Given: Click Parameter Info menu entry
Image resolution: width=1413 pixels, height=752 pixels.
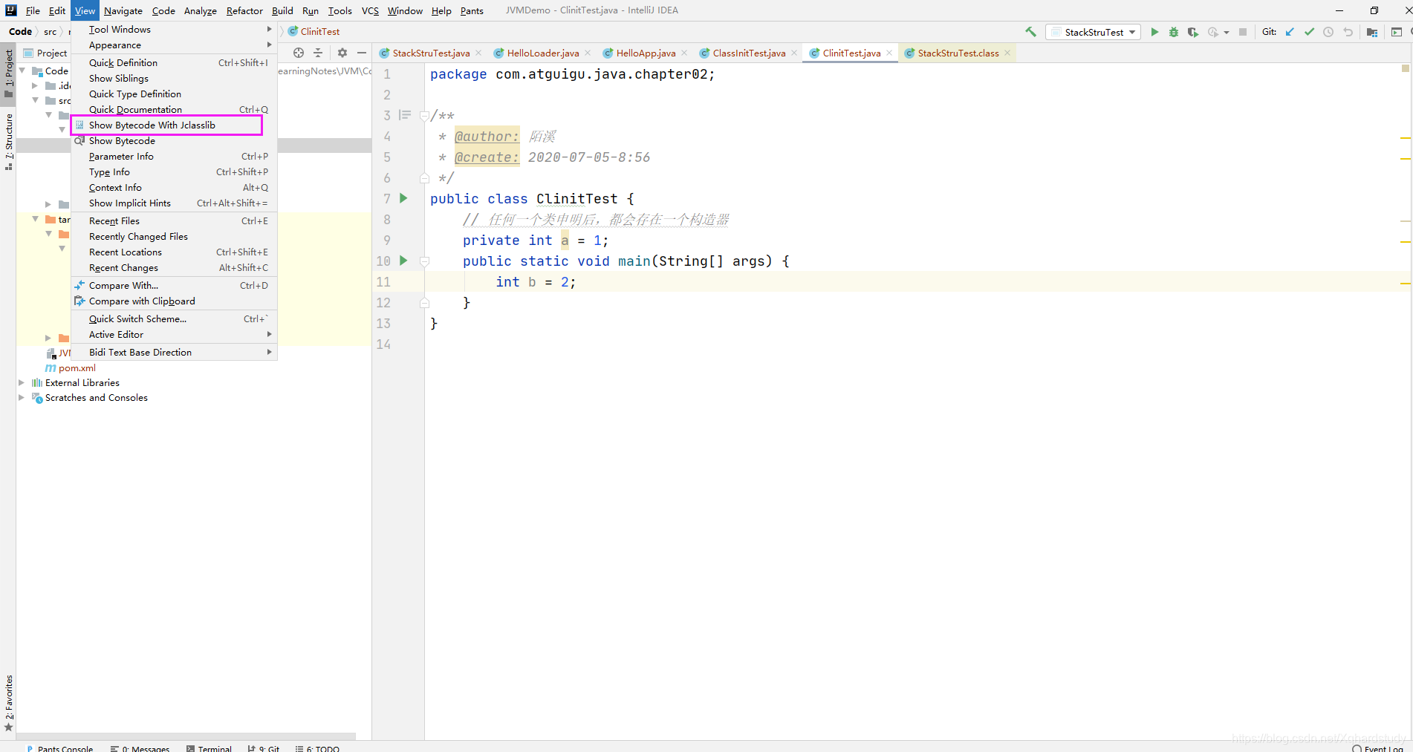Looking at the screenshot, I should click(174, 157).
